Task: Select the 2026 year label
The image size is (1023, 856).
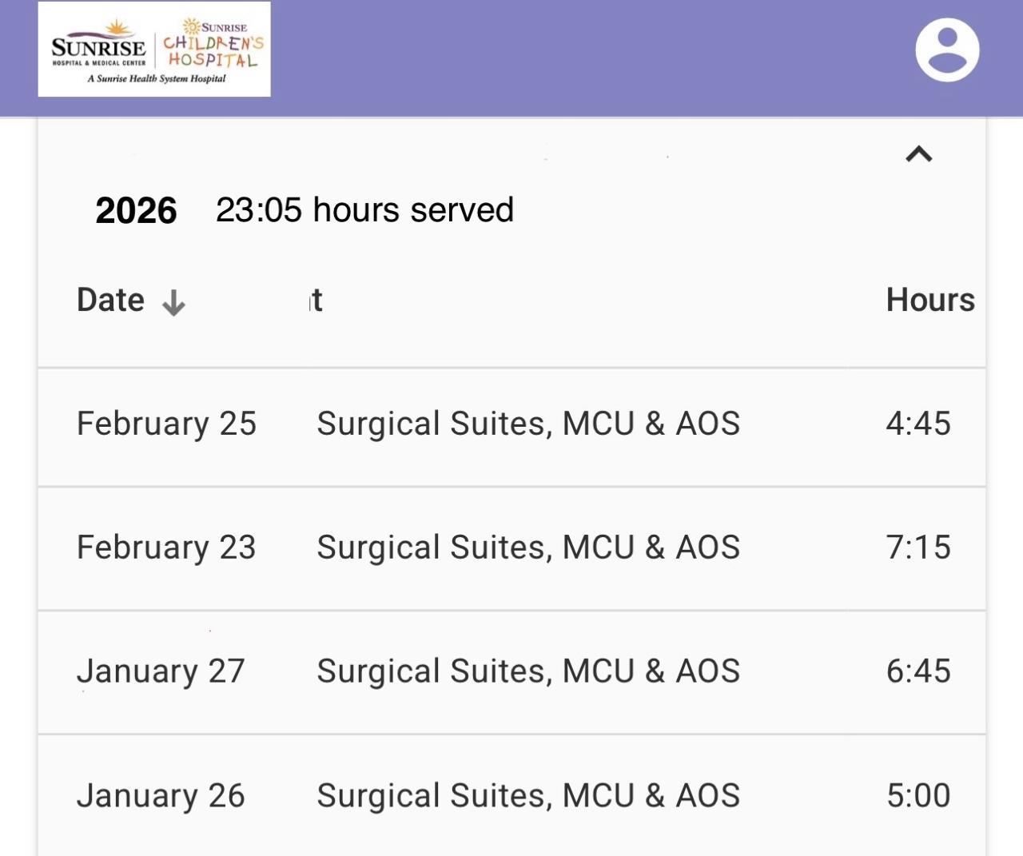Action: point(136,211)
